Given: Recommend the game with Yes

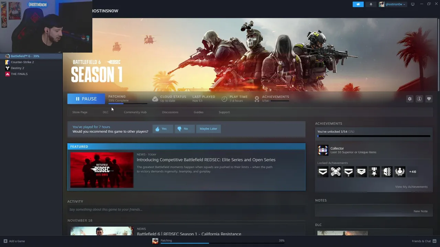Looking at the screenshot, I should coord(162,129).
